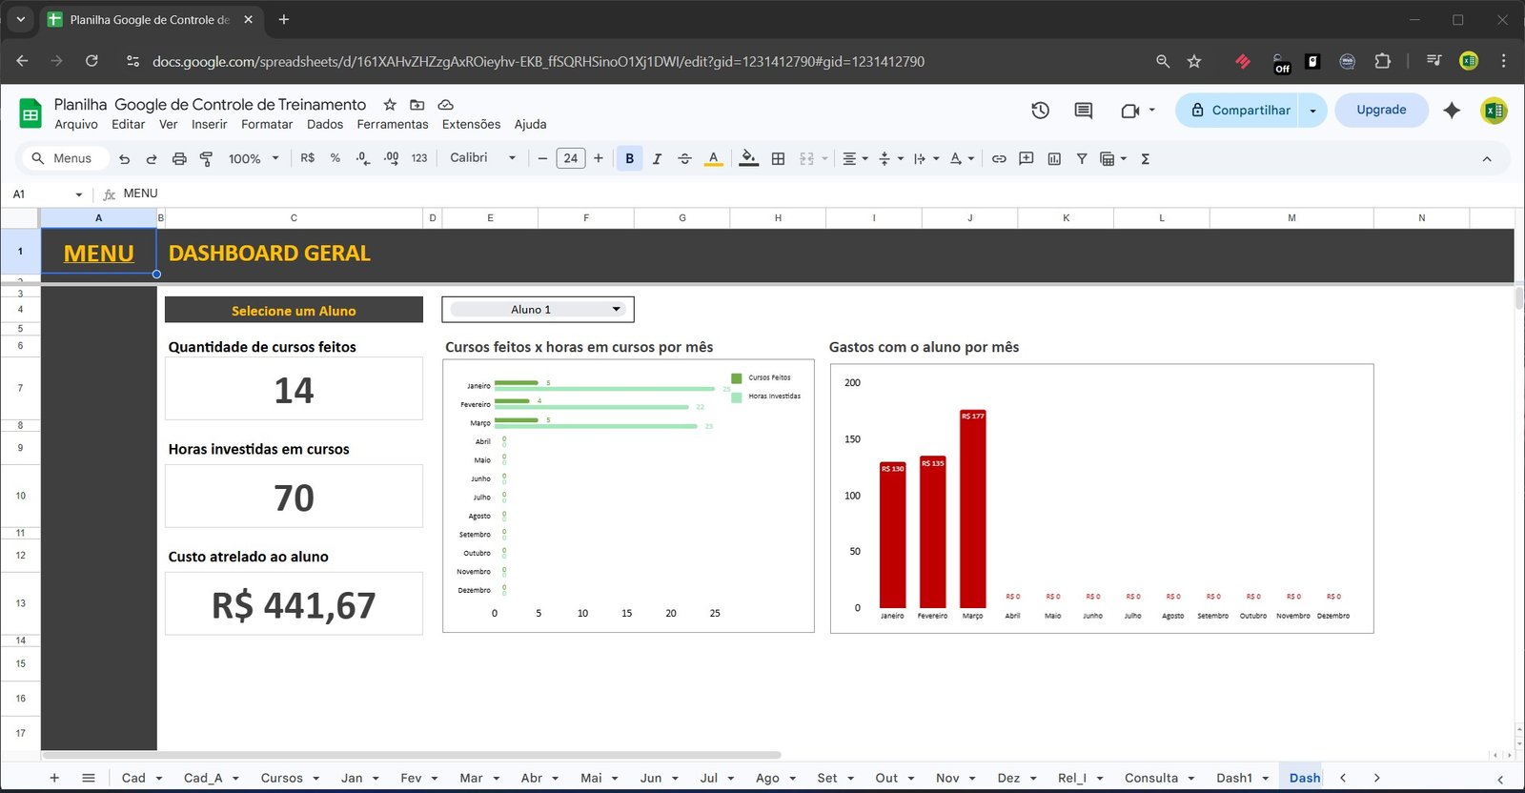Expand the Compartilhar arrow options
Viewport: 1525px width, 793px height.
pos(1312,111)
